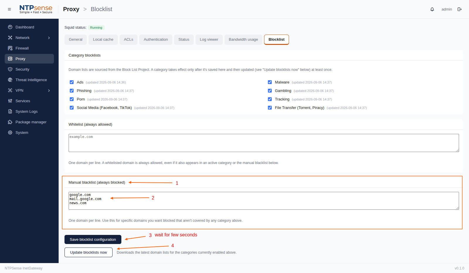Go to the Status tab
The image size is (469, 273).
point(184,40)
